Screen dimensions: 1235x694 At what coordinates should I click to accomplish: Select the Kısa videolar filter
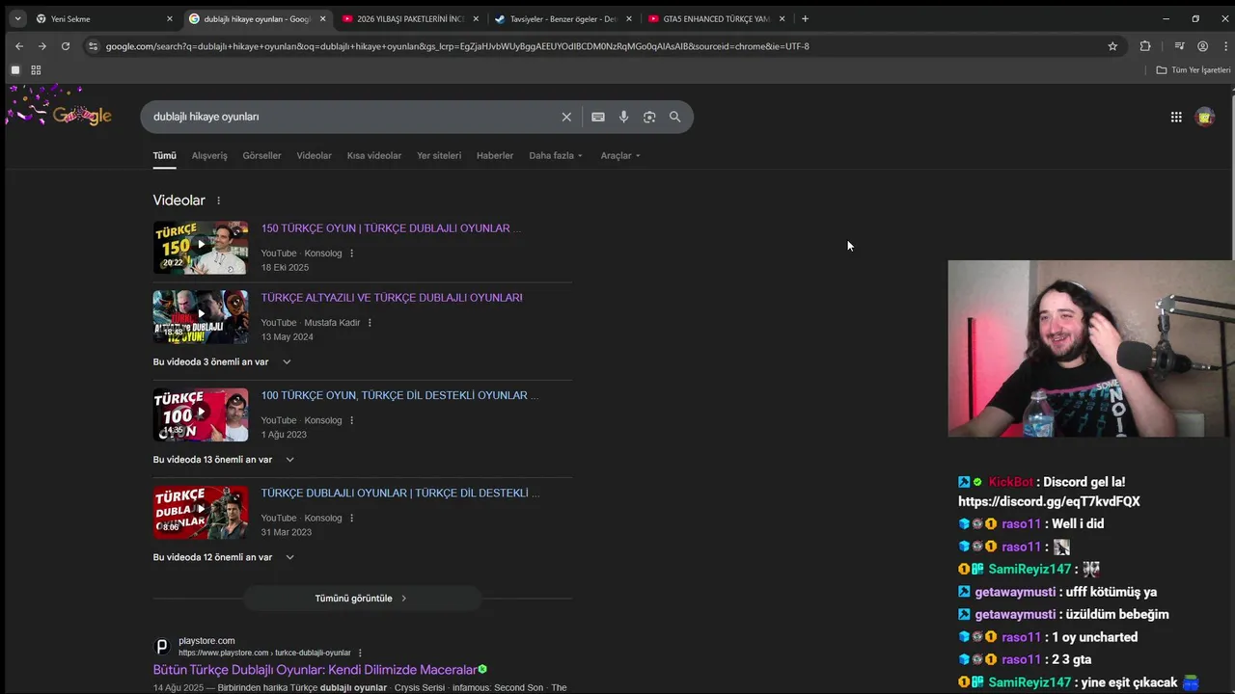pyautogui.click(x=374, y=155)
